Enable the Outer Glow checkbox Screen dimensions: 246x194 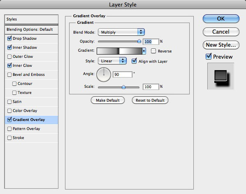(9, 57)
